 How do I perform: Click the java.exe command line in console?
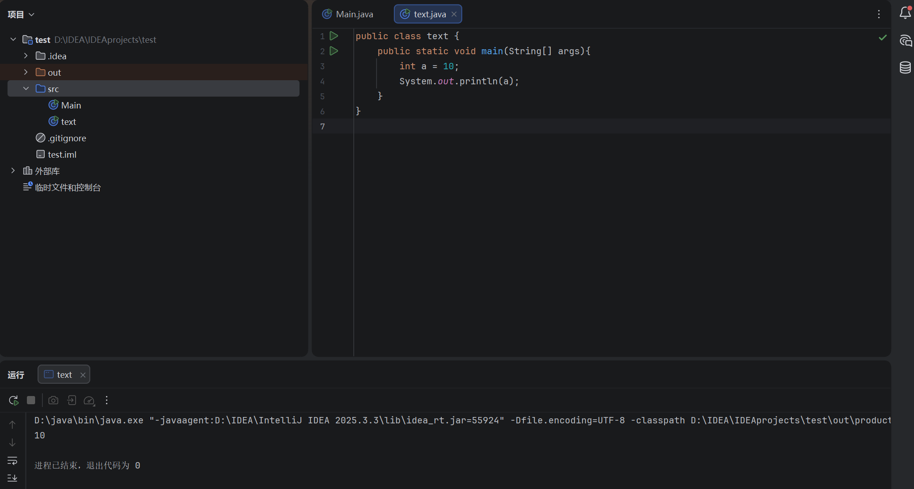[x=462, y=421]
